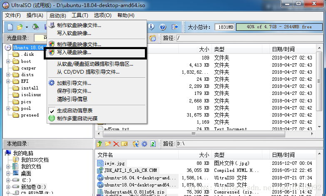This screenshot has width=326, height=196.
Task: Click the 1831MB total size field
Action: click(x=224, y=27)
